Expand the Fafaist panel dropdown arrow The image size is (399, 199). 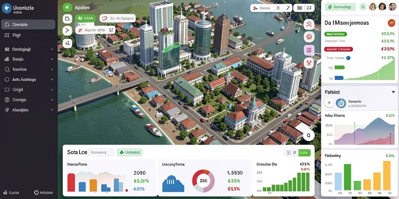pyautogui.click(x=393, y=92)
